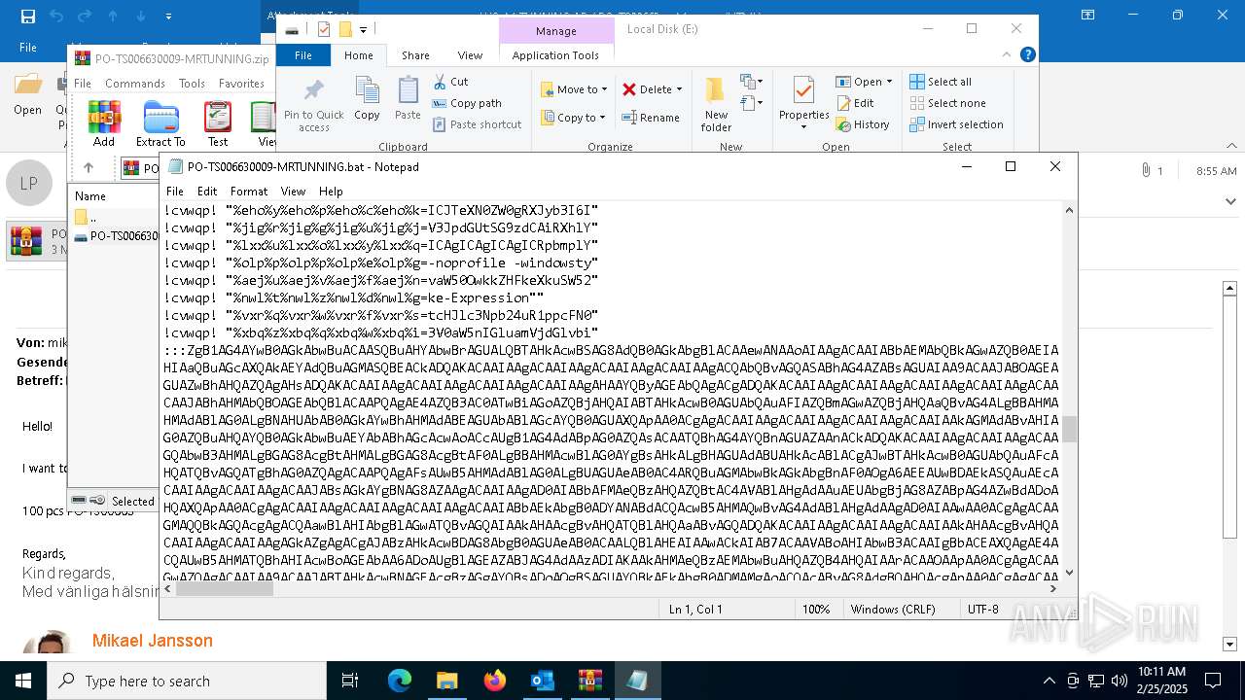
Task: Click Rename in the Organize group
Action: pyautogui.click(x=651, y=118)
